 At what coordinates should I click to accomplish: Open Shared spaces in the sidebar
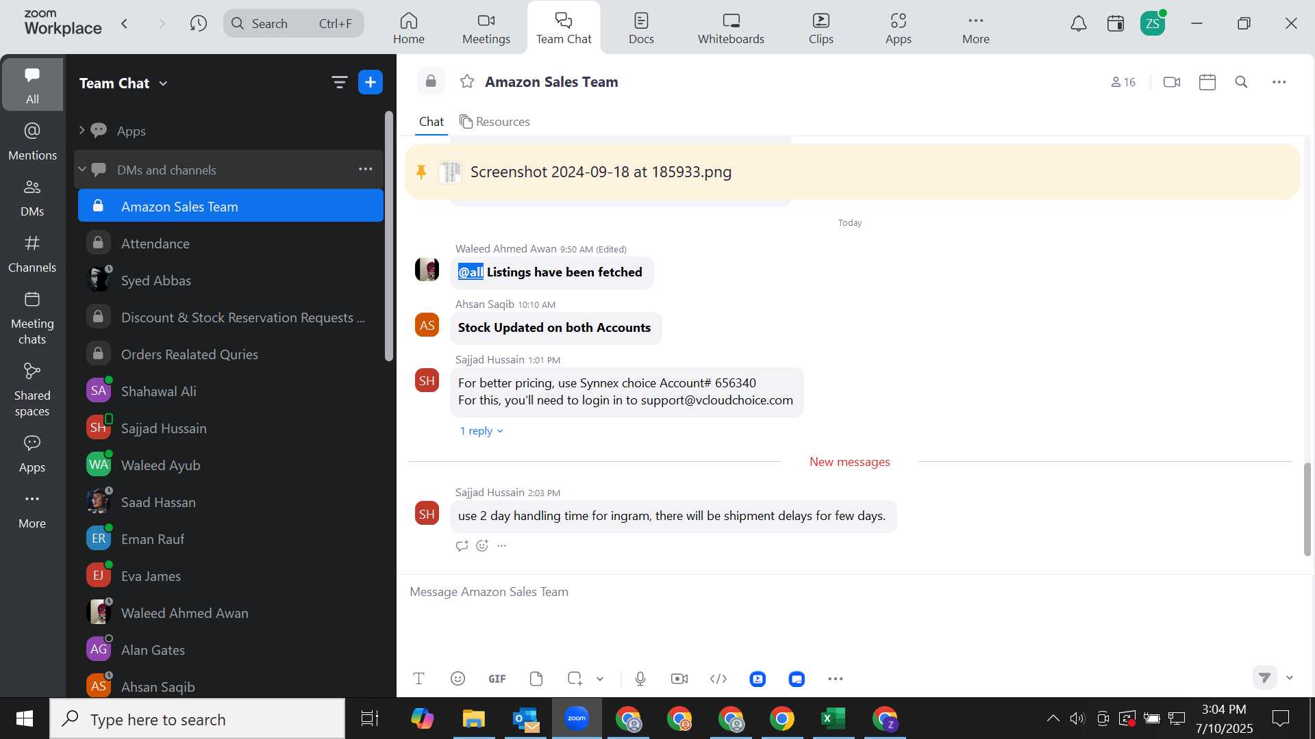(32, 390)
